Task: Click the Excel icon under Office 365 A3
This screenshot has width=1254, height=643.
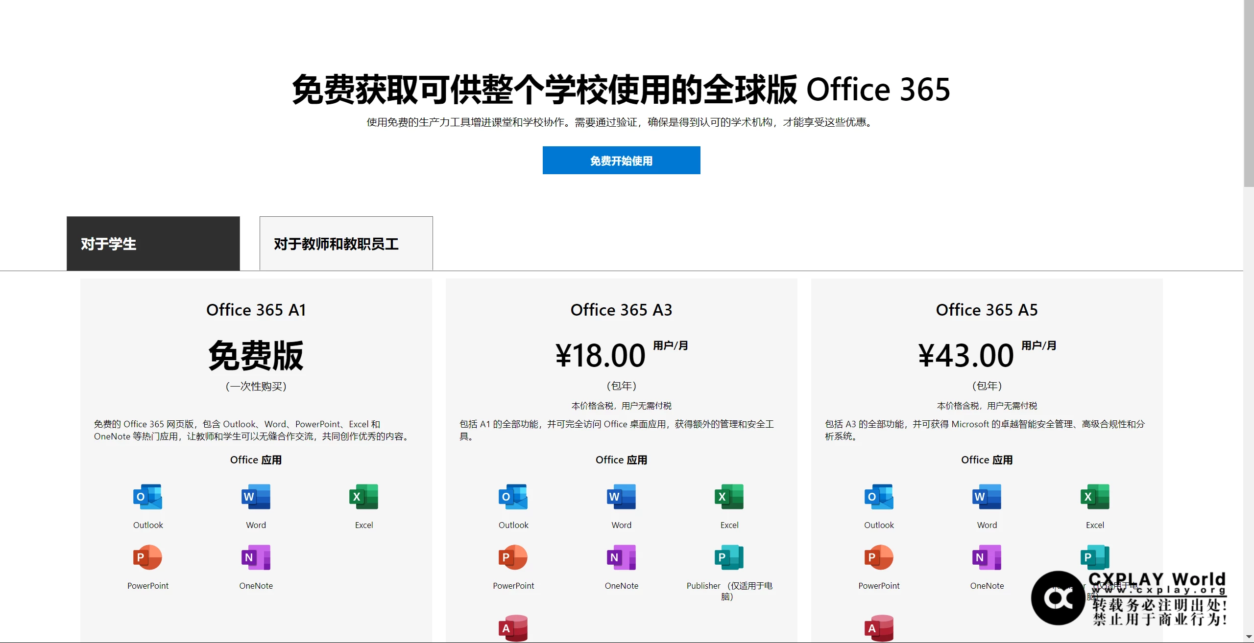Action: [729, 497]
